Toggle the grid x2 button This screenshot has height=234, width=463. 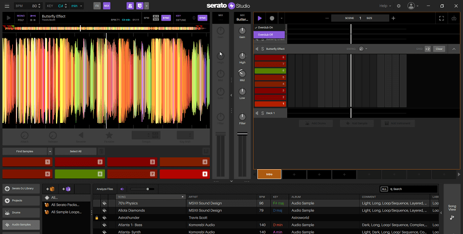click(428, 49)
